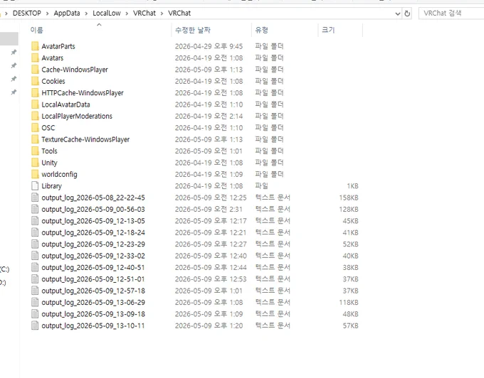Screen dimensions: 484x378
Task: Select the LocalAvatarData folder icon
Action: pyautogui.click(x=35, y=104)
